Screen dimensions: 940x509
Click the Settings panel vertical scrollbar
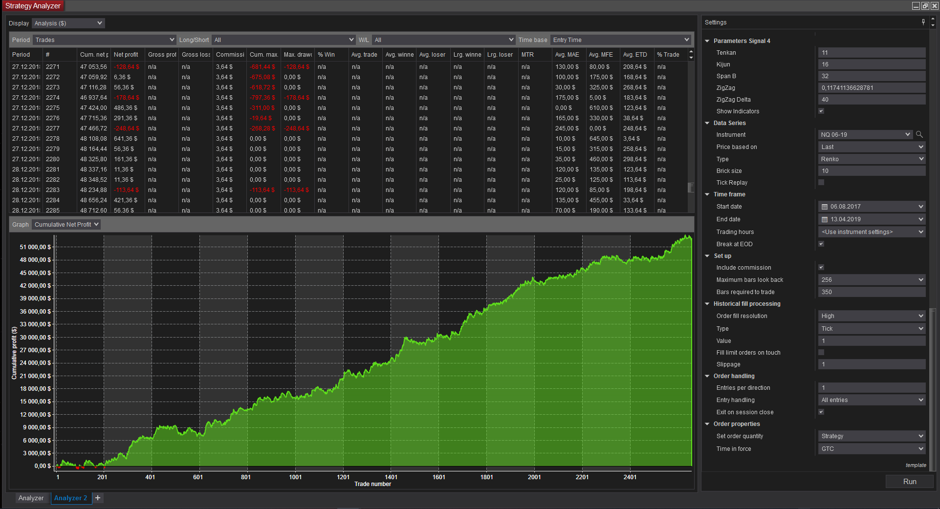[x=933, y=390]
